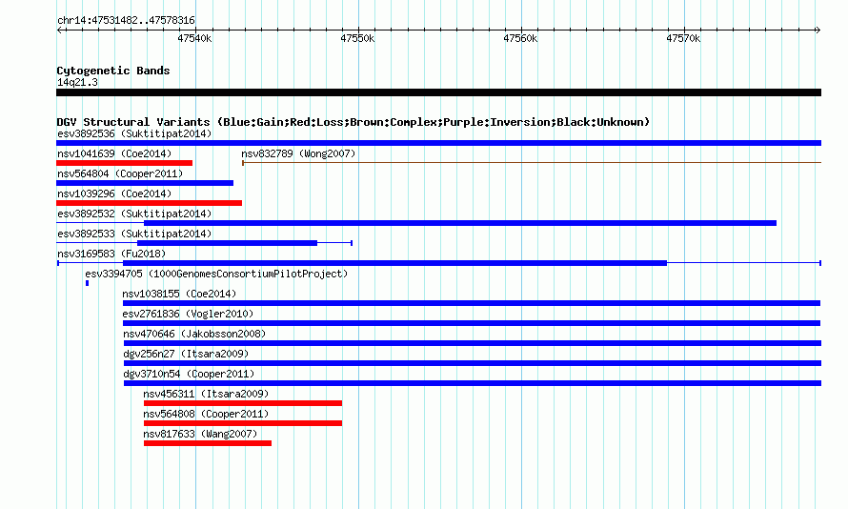Open nsv817633 (Wang2007) variant label
Screen dimensions: 848x509
coord(200,435)
